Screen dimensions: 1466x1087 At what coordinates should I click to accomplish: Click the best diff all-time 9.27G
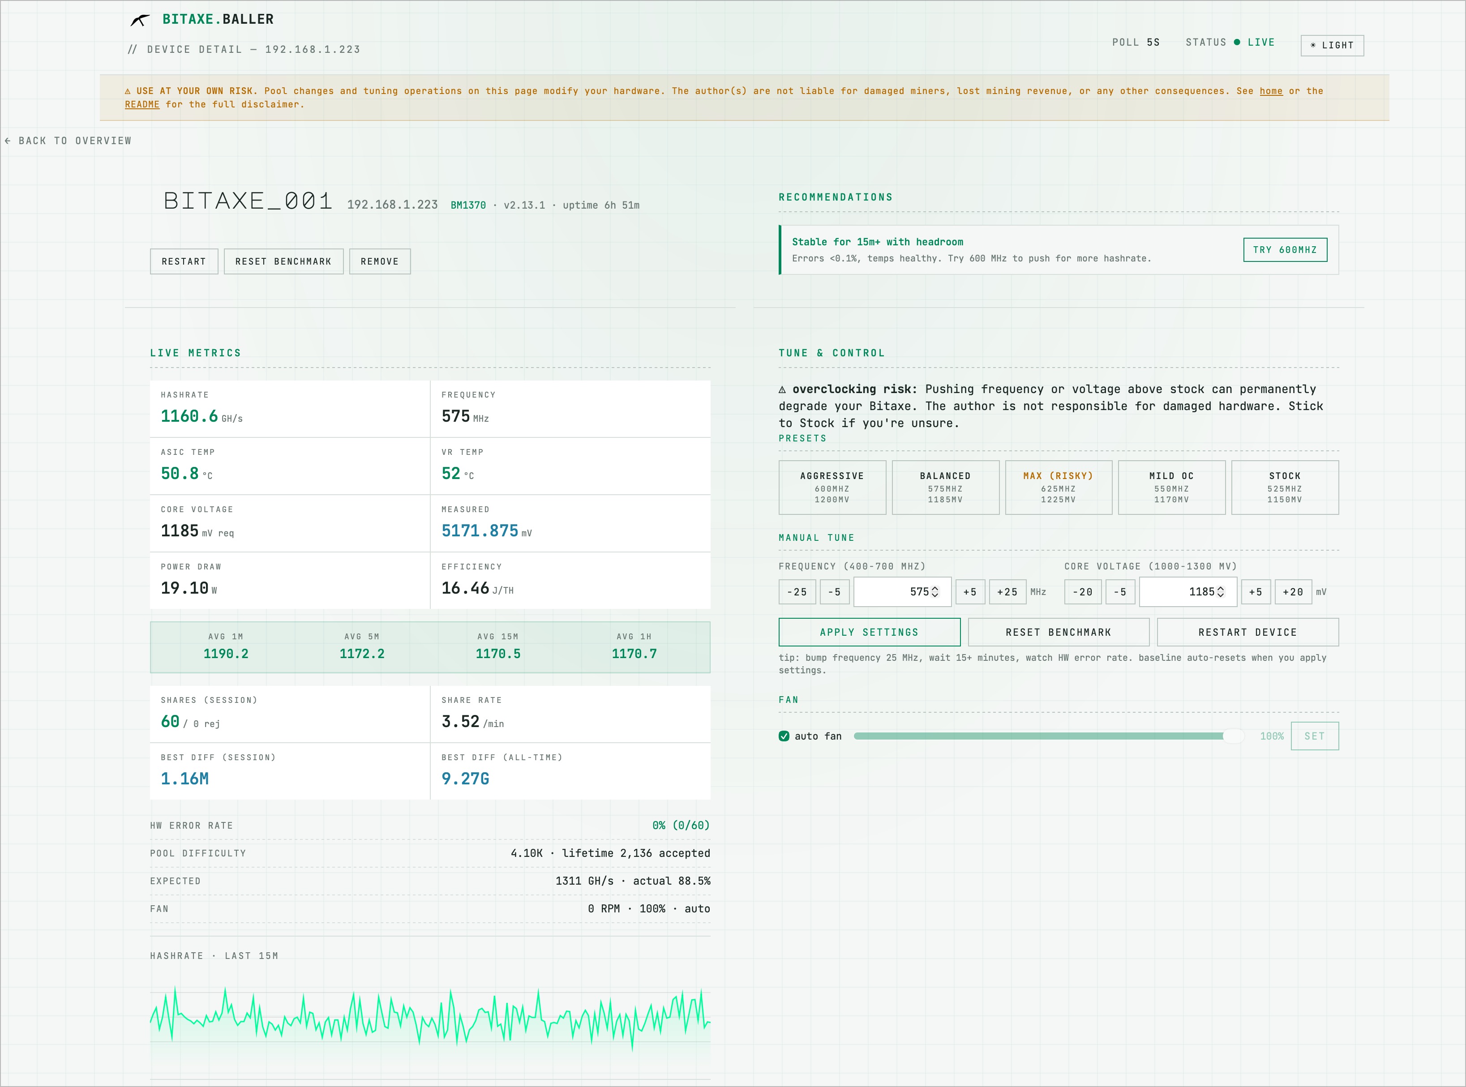(x=465, y=779)
